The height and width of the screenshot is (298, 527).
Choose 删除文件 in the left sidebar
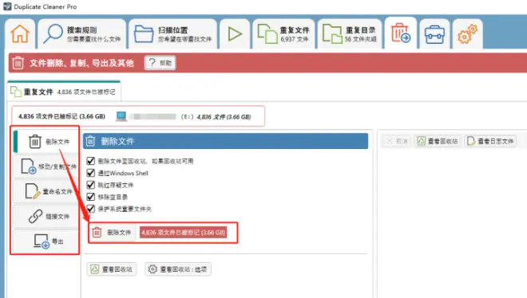pos(46,142)
